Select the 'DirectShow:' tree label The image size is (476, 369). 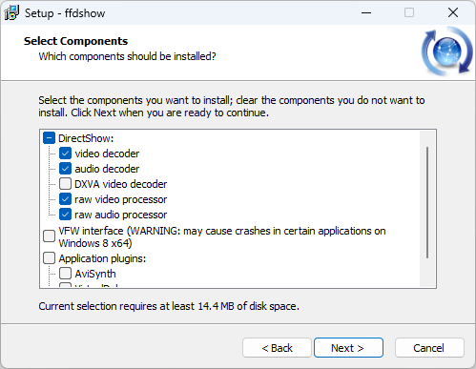[x=86, y=138]
